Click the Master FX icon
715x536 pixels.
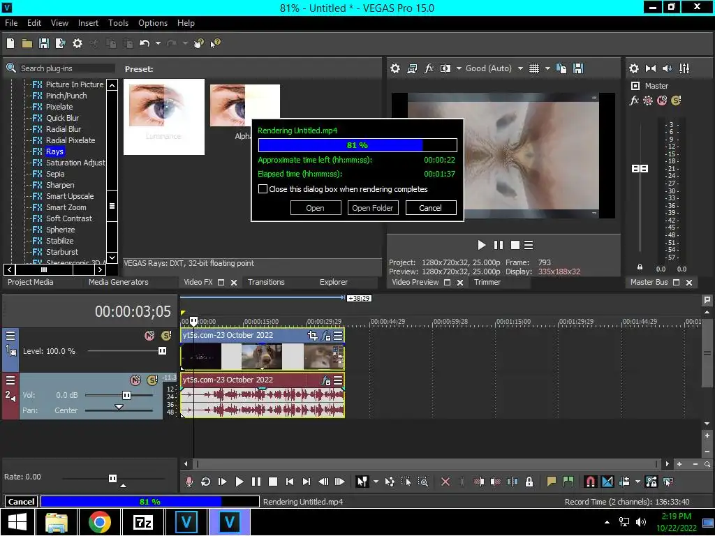[634, 100]
